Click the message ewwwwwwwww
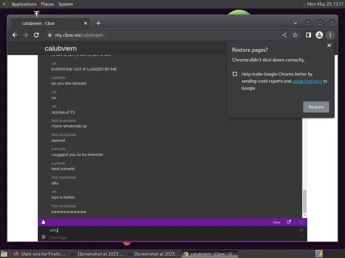 click(69, 212)
